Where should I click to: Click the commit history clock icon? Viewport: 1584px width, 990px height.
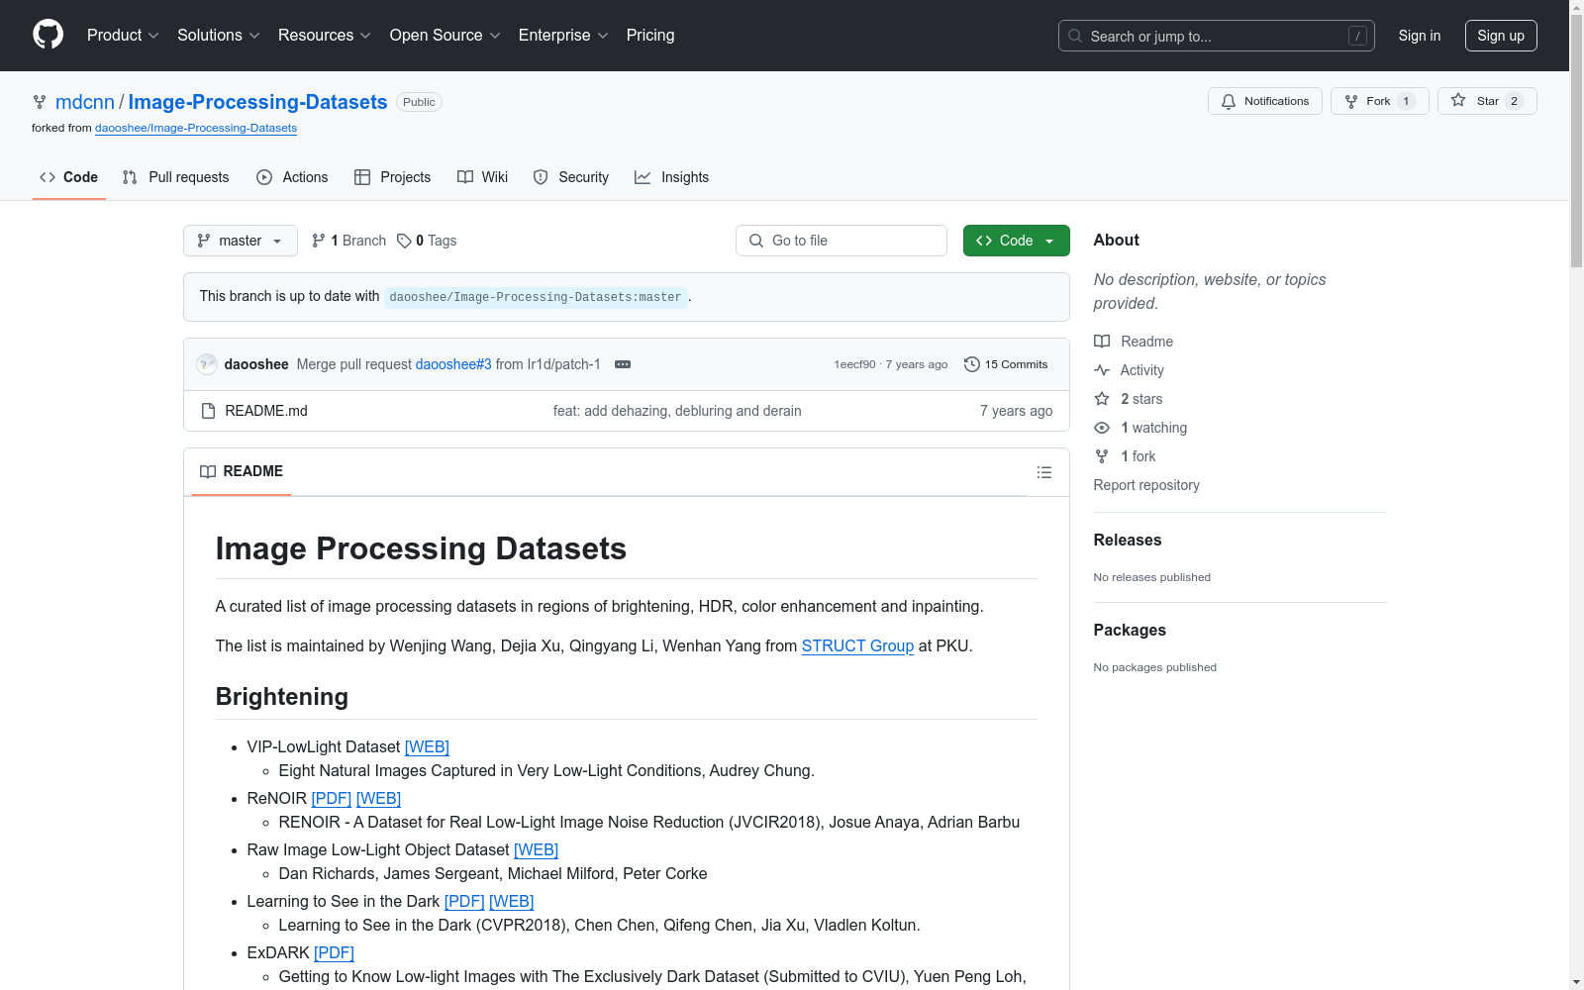[972, 364]
